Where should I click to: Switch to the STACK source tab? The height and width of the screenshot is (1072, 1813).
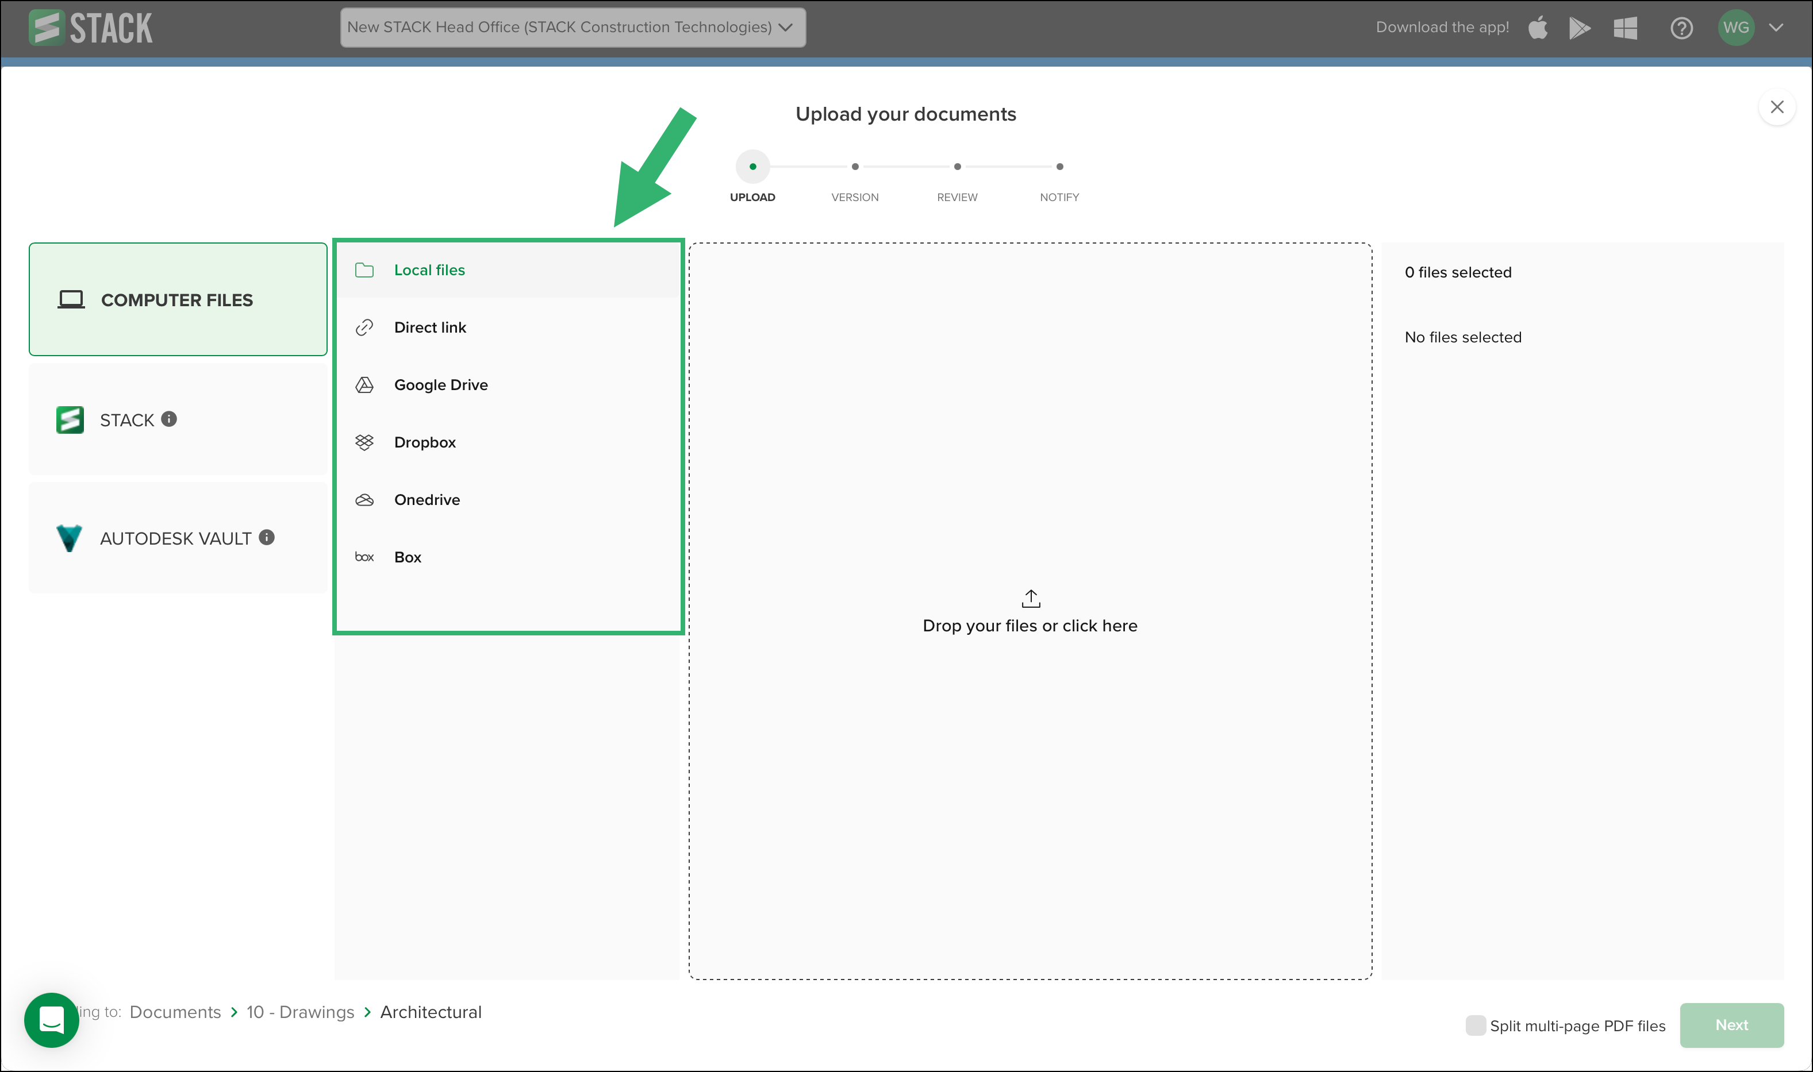126,419
